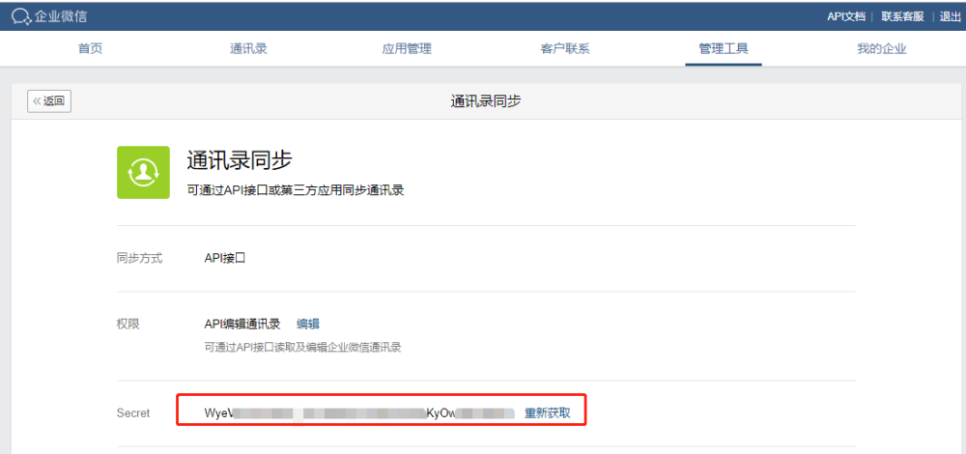Click the 企业微信 logo icon
This screenshot has width=966, height=454.
(21, 15)
